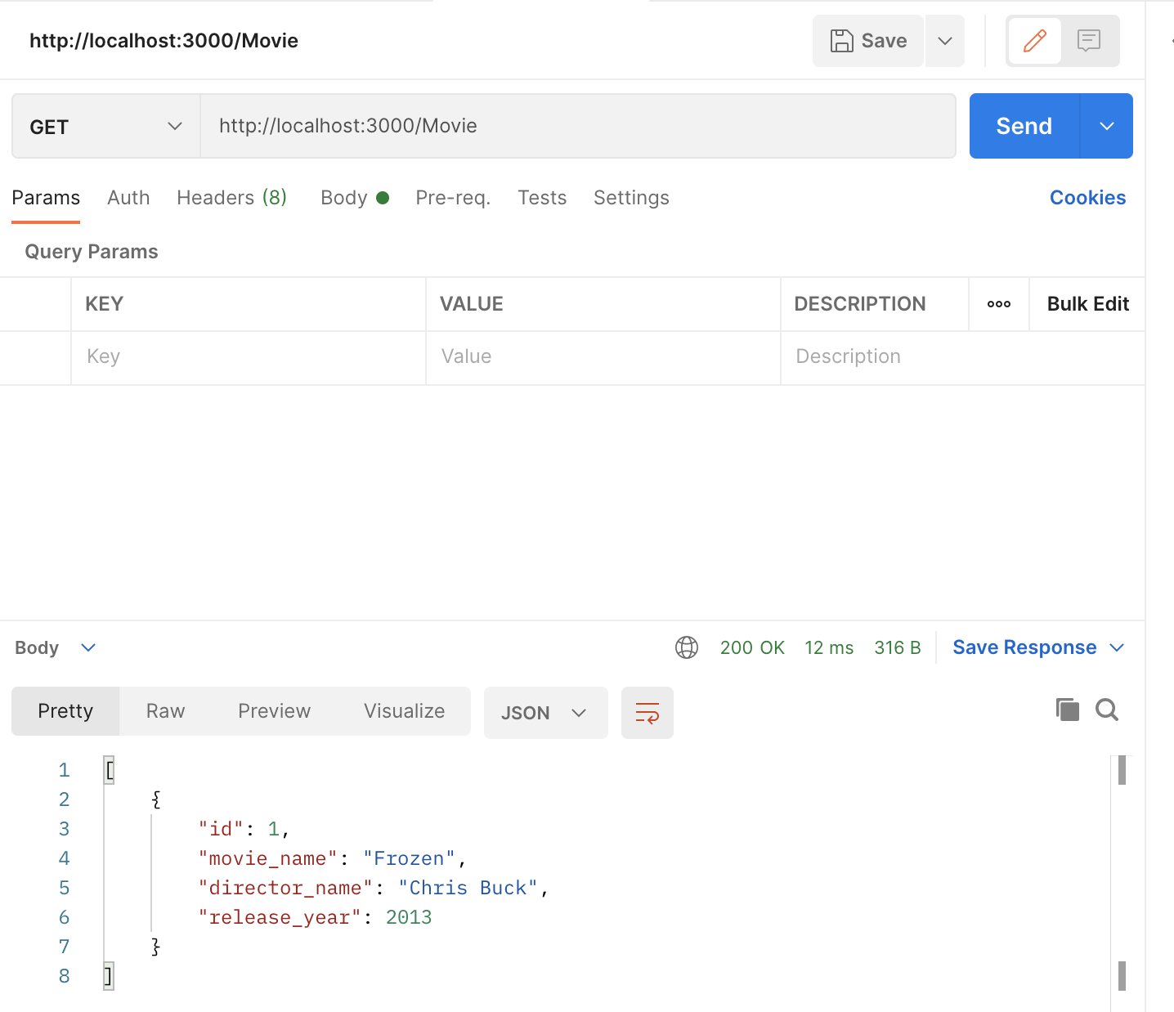
Task: Click the request URL input field
Action: point(578,126)
